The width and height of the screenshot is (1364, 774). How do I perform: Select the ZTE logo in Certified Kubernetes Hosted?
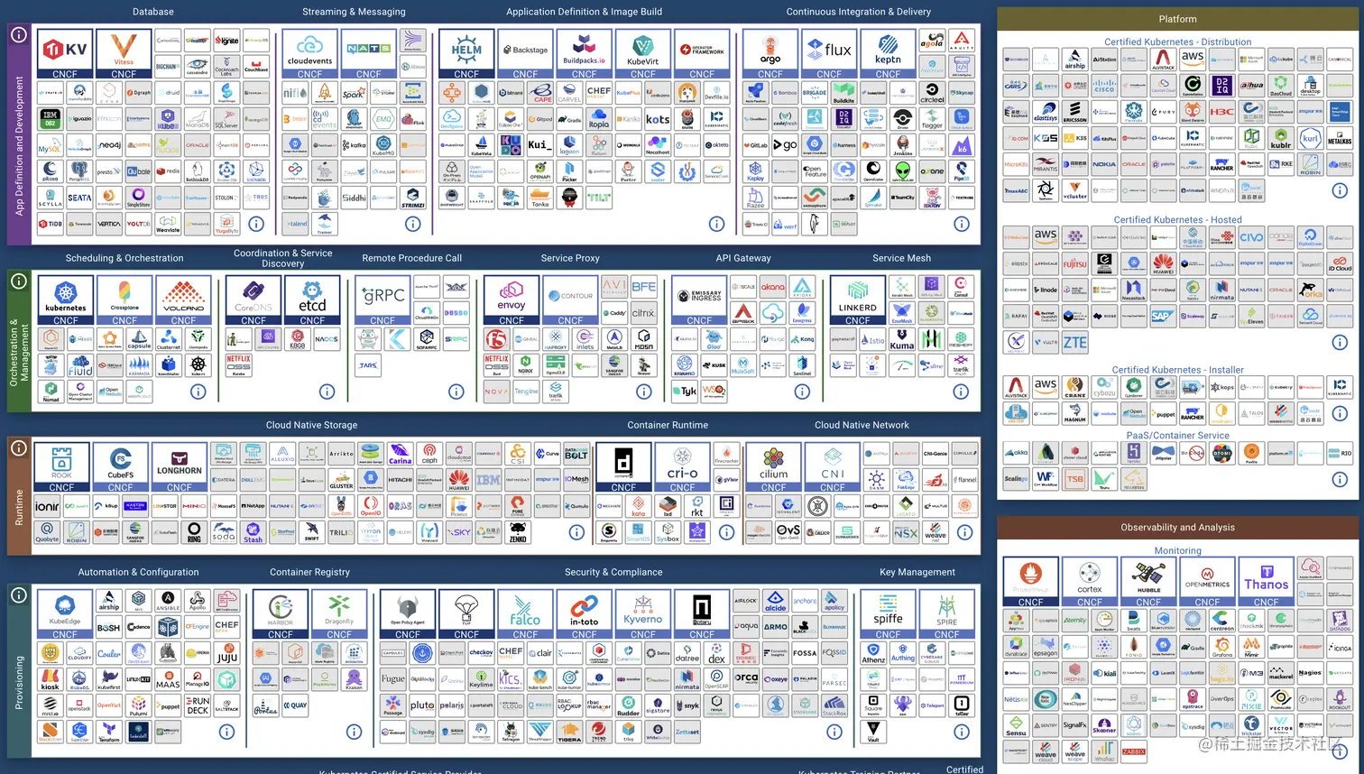pos(1075,342)
